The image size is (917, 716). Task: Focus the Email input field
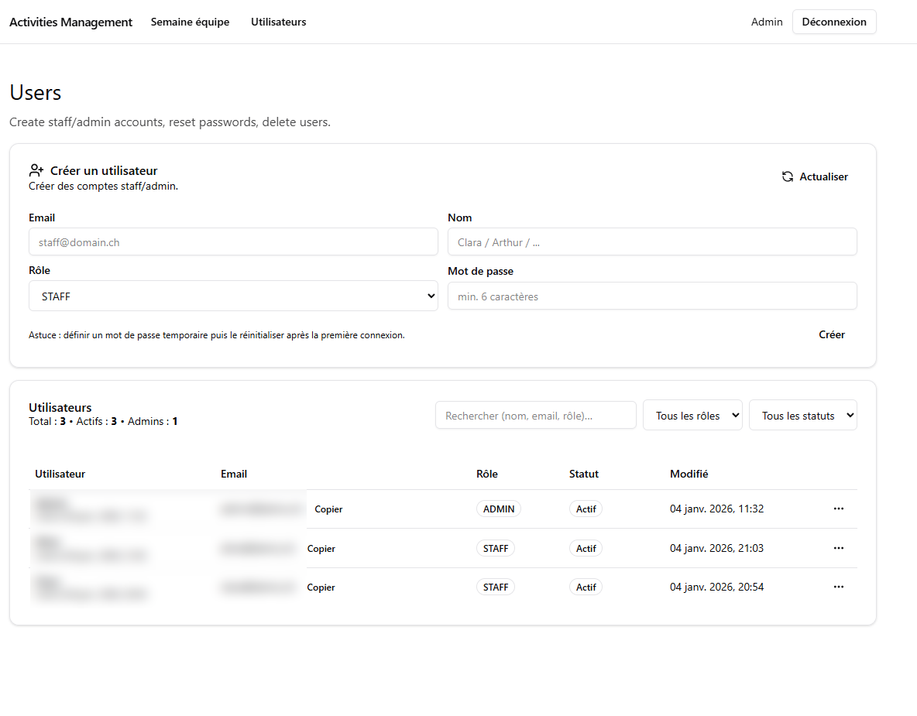233,242
